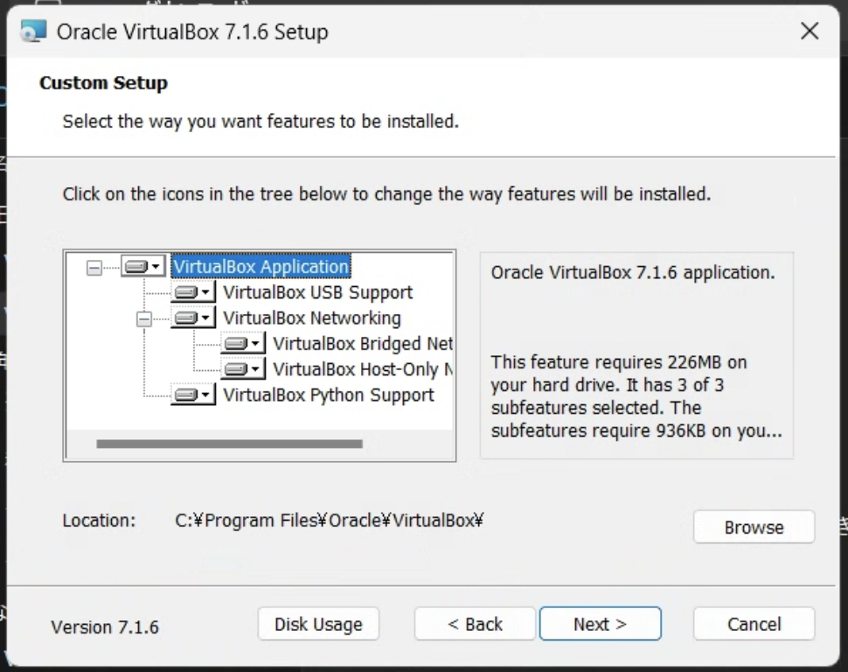
Task: Click the VirtualBox Networking feature drive icon
Action: [186, 318]
